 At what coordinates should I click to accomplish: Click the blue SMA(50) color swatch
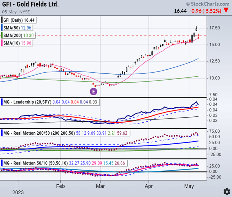pyautogui.click(x=3, y=28)
